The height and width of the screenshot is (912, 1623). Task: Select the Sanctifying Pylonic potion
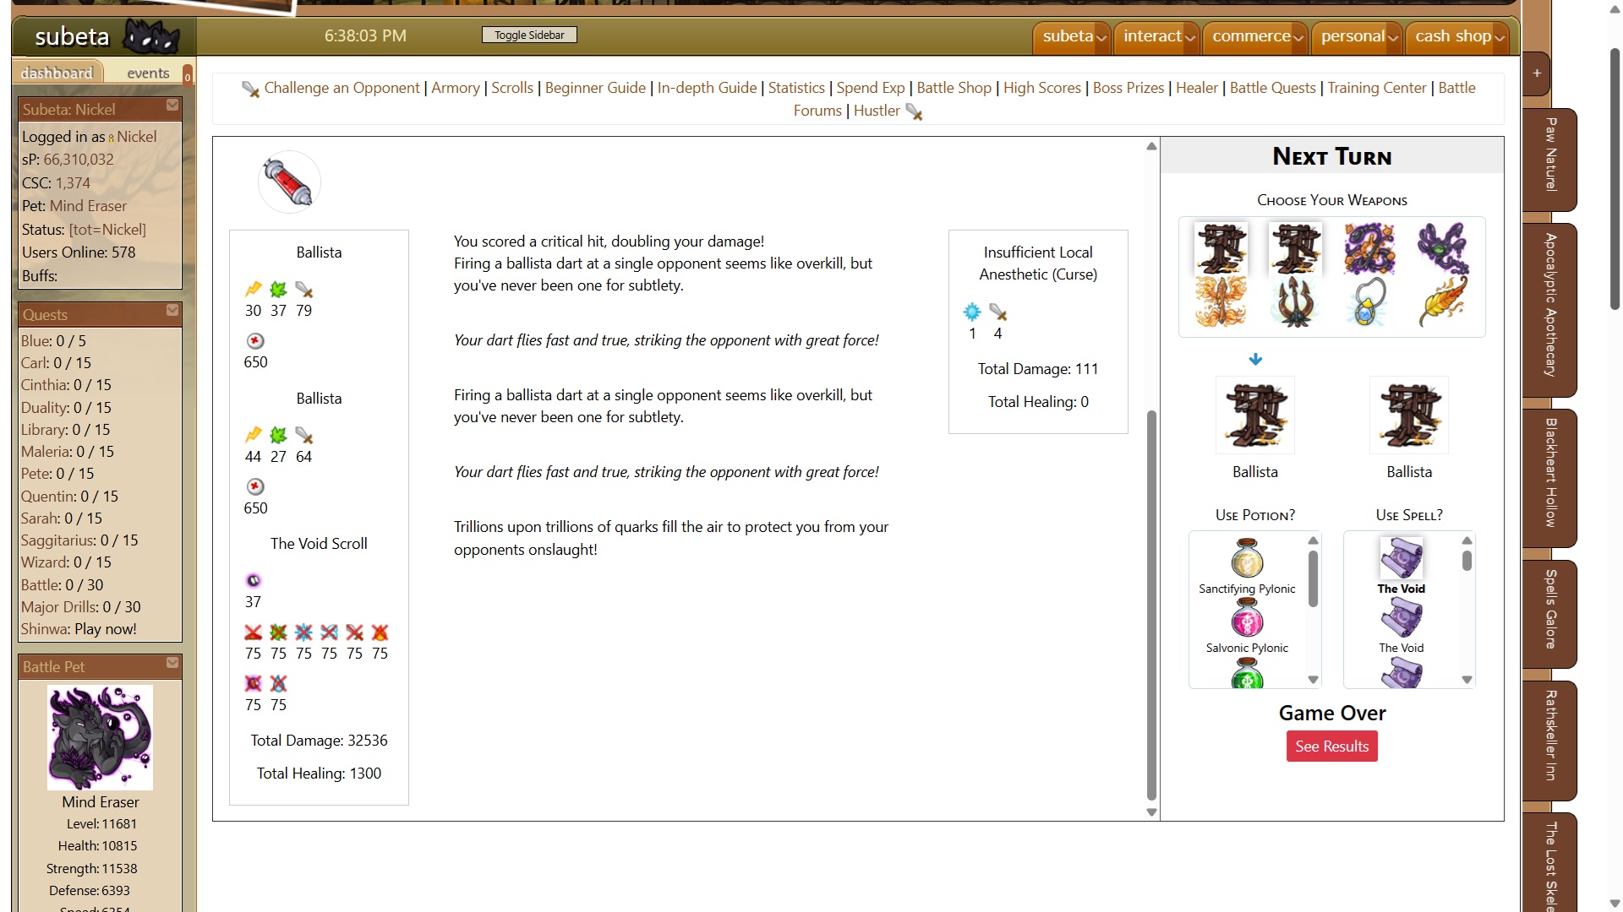pyautogui.click(x=1247, y=560)
